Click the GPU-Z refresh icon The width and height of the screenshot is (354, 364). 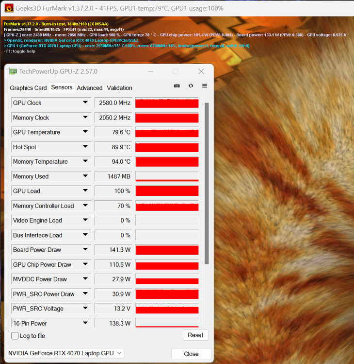[191, 86]
